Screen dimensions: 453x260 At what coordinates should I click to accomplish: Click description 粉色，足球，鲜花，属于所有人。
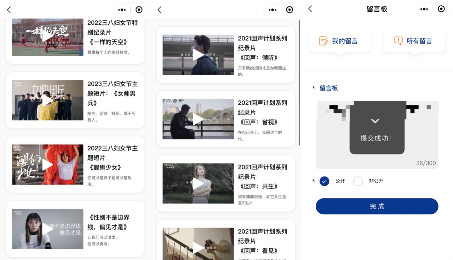pos(111,117)
